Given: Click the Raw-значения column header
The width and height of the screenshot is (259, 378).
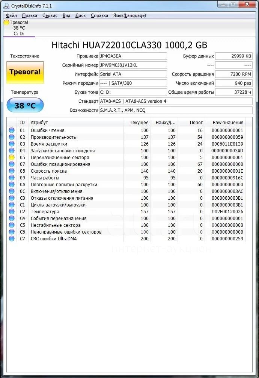Looking at the screenshot, I should (224, 123).
